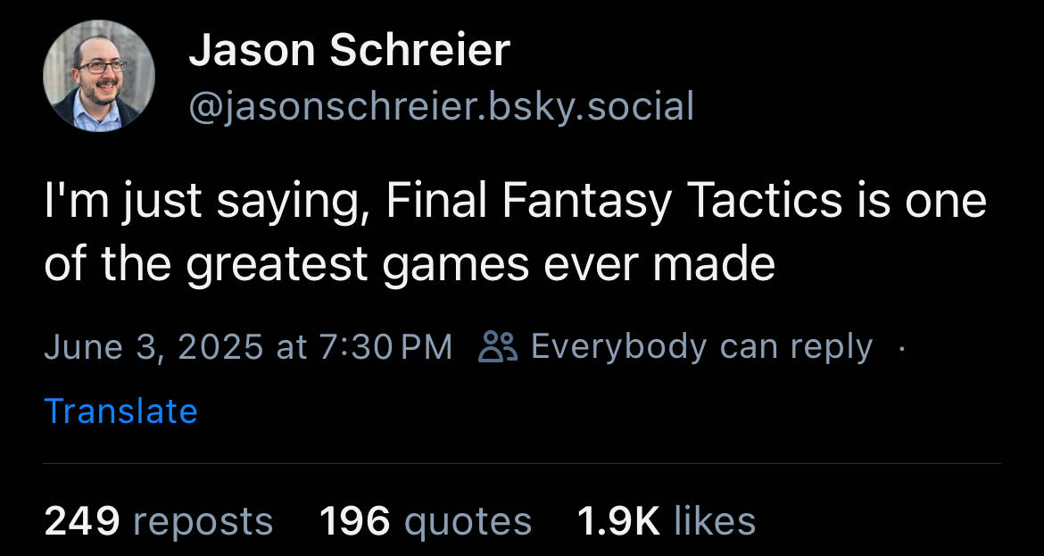Click the bold 196 quote count
The width and height of the screenshot is (1044, 556).
click(354, 521)
